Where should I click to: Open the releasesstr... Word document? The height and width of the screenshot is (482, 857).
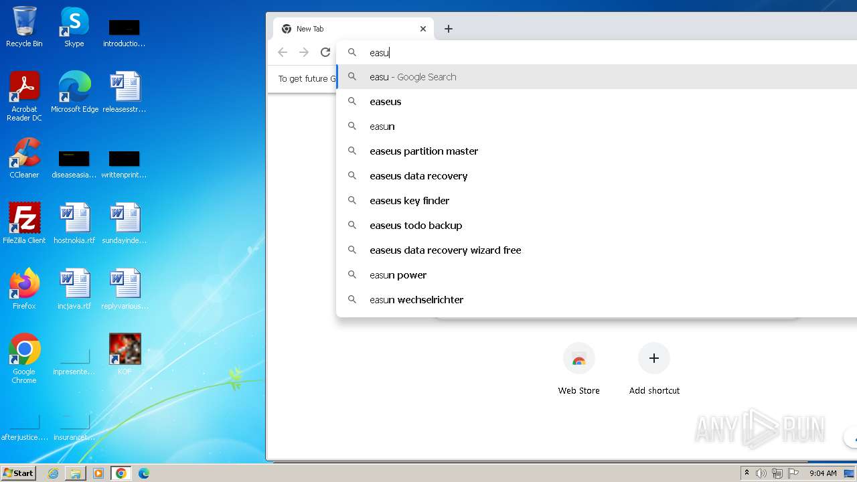coord(125,92)
